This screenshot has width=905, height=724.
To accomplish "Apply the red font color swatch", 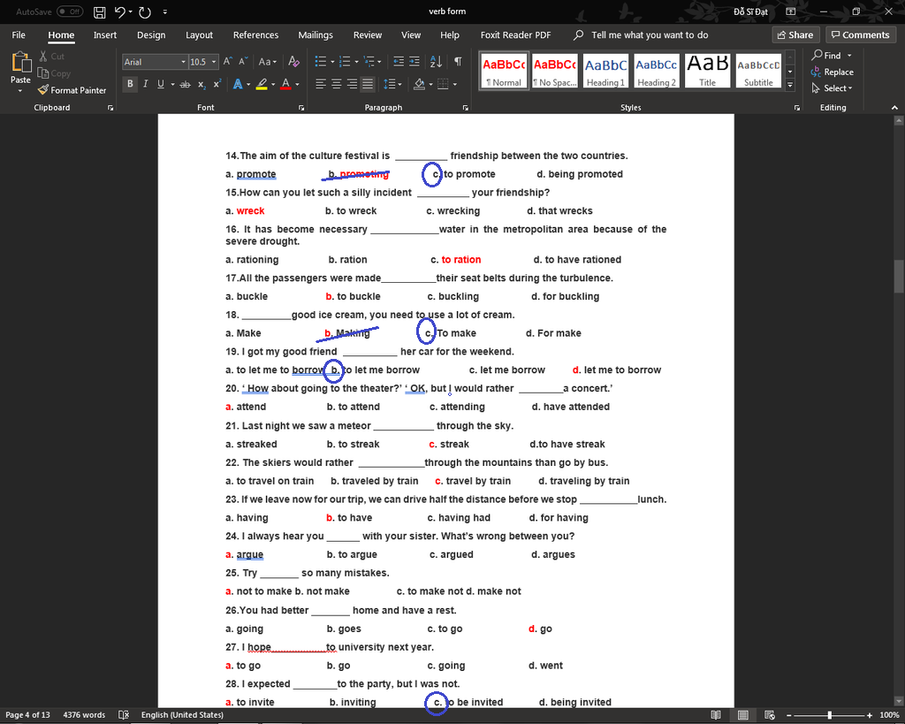I will click(285, 84).
